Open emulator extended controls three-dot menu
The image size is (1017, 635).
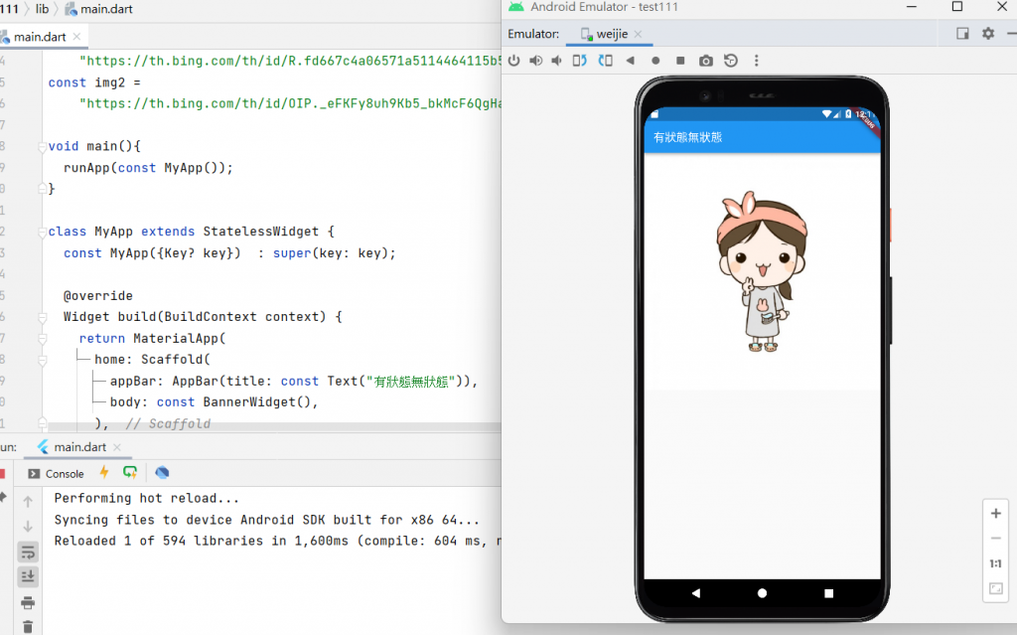(756, 61)
